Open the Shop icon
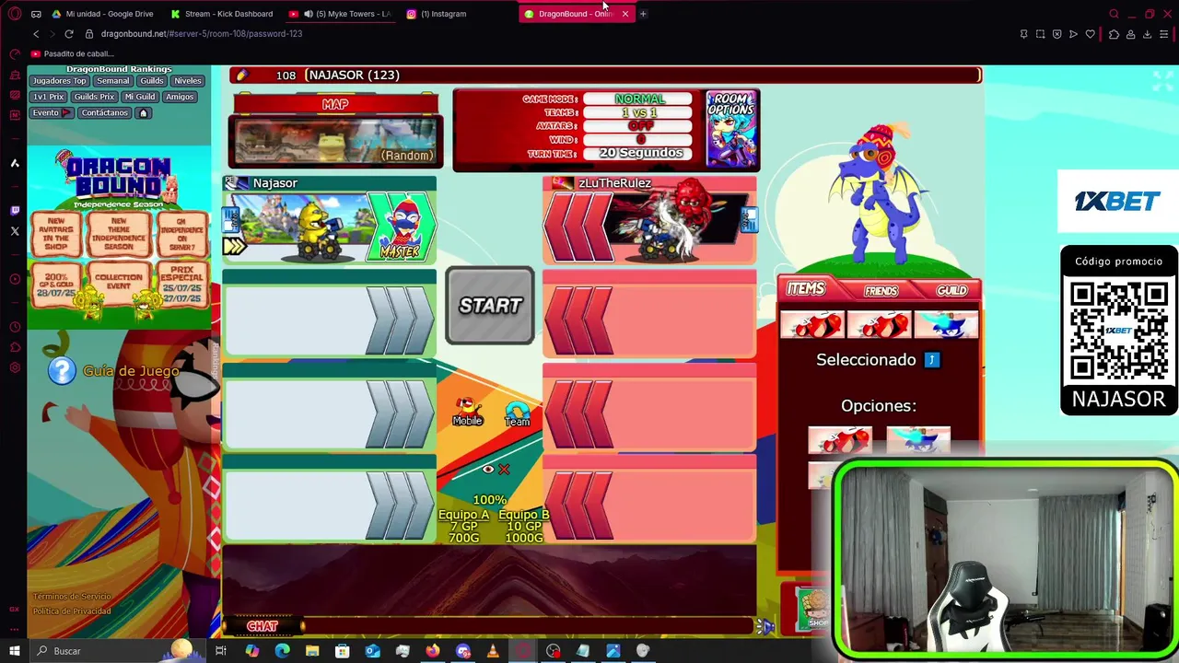This screenshot has width=1179, height=663. 813,610
